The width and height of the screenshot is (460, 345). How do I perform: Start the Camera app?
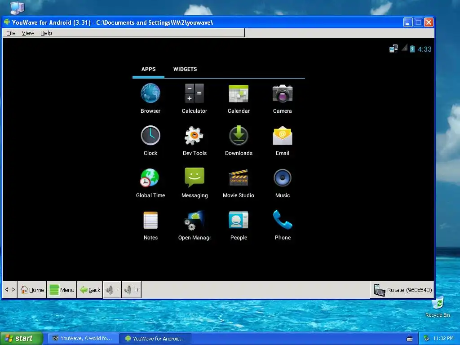[282, 98]
